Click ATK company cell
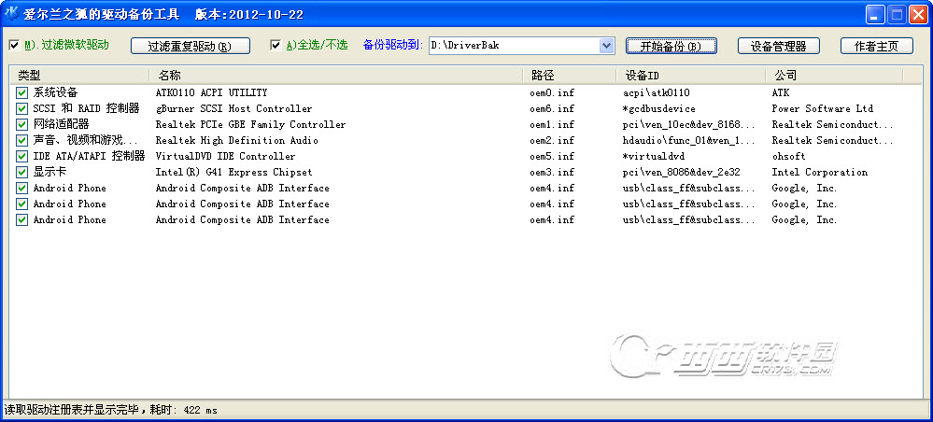This screenshot has width=933, height=422. [780, 92]
